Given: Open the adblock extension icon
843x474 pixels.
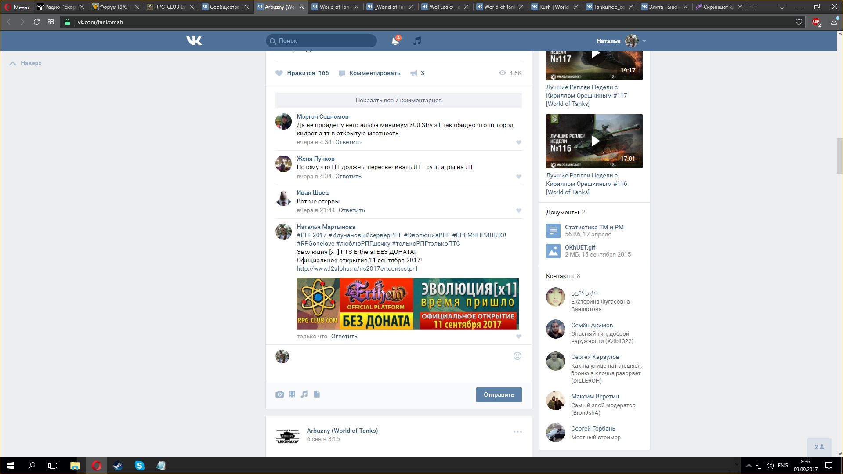Looking at the screenshot, I should click(816, 22).
